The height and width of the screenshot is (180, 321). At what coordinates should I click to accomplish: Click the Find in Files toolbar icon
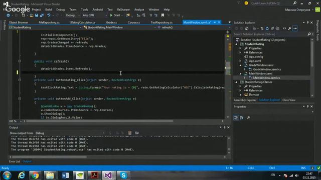coord(128,15)
